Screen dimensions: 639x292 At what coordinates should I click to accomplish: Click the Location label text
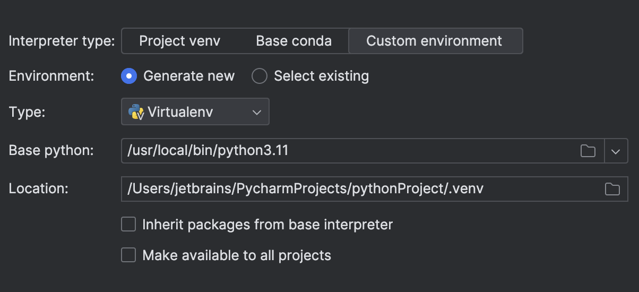[38, 188]
